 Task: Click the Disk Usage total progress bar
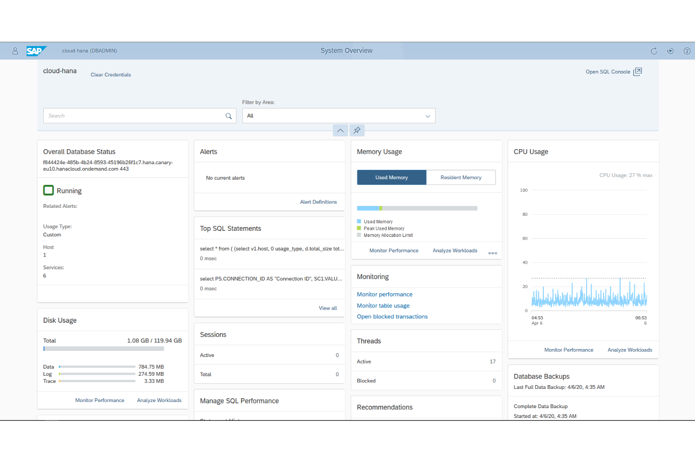coord(103,349)
